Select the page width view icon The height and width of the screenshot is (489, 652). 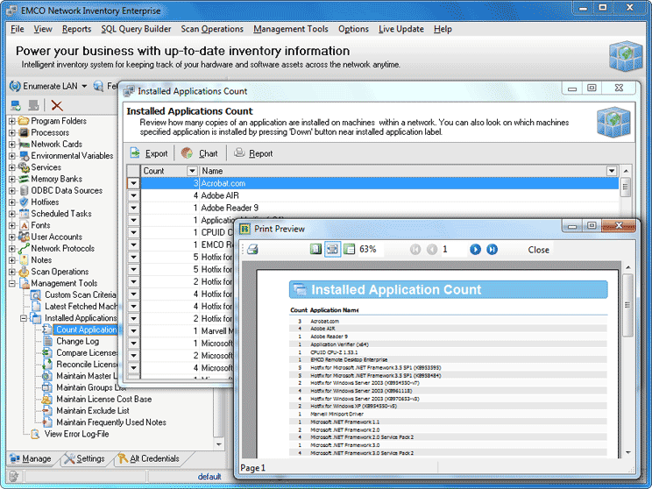tap(332, 250)
